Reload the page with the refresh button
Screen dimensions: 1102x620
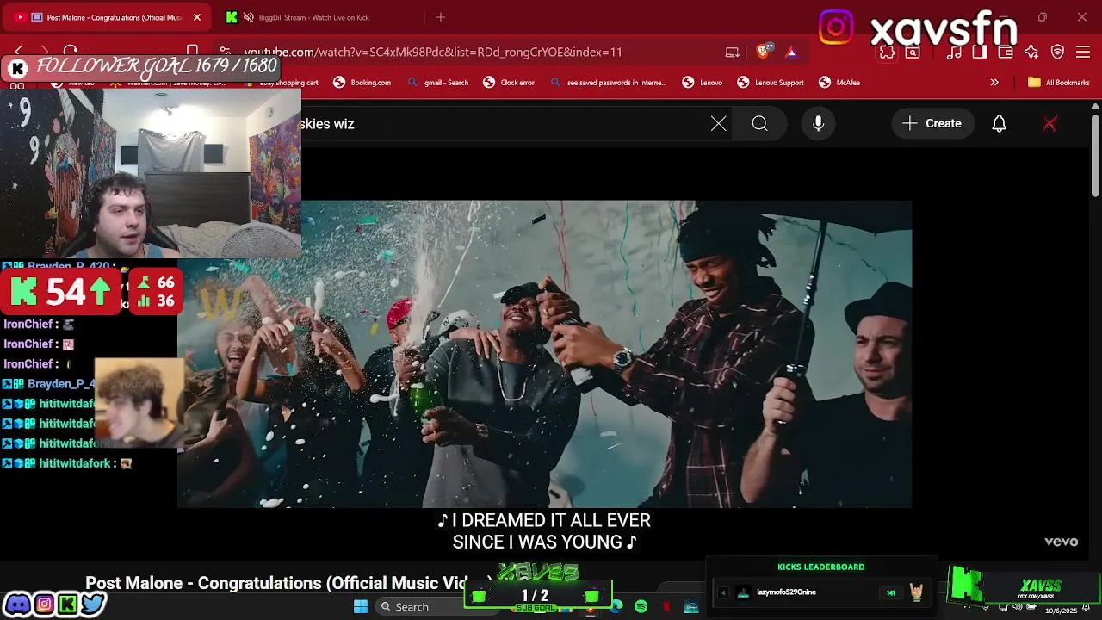[x=71, y=52]
